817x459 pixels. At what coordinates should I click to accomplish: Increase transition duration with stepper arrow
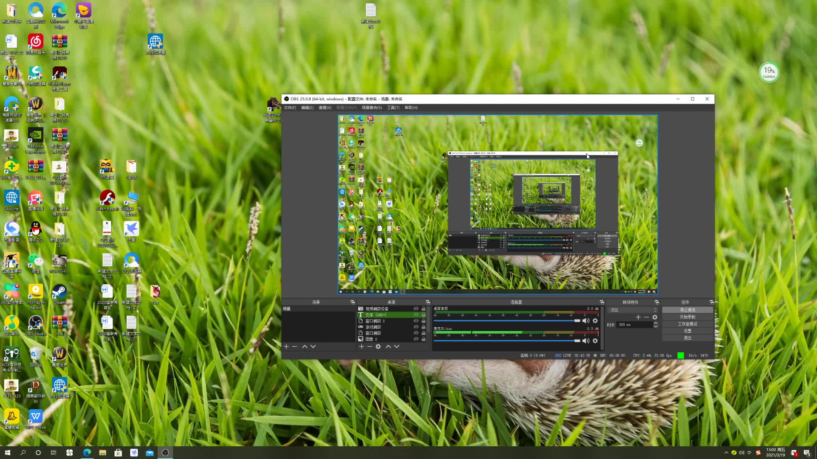pyautogui.click(x=656, y=323)
